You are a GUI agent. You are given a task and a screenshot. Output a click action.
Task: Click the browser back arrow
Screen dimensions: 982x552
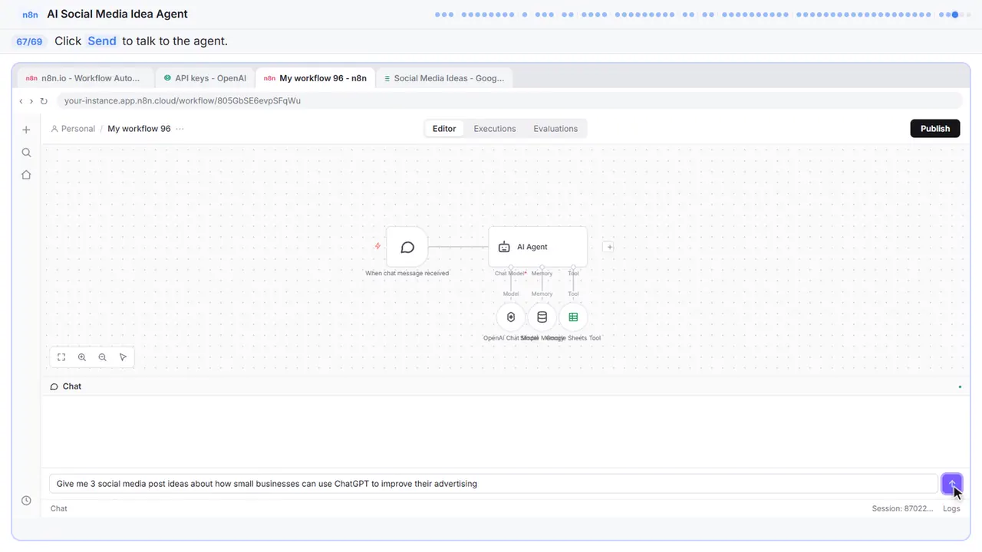click(21, 101)
